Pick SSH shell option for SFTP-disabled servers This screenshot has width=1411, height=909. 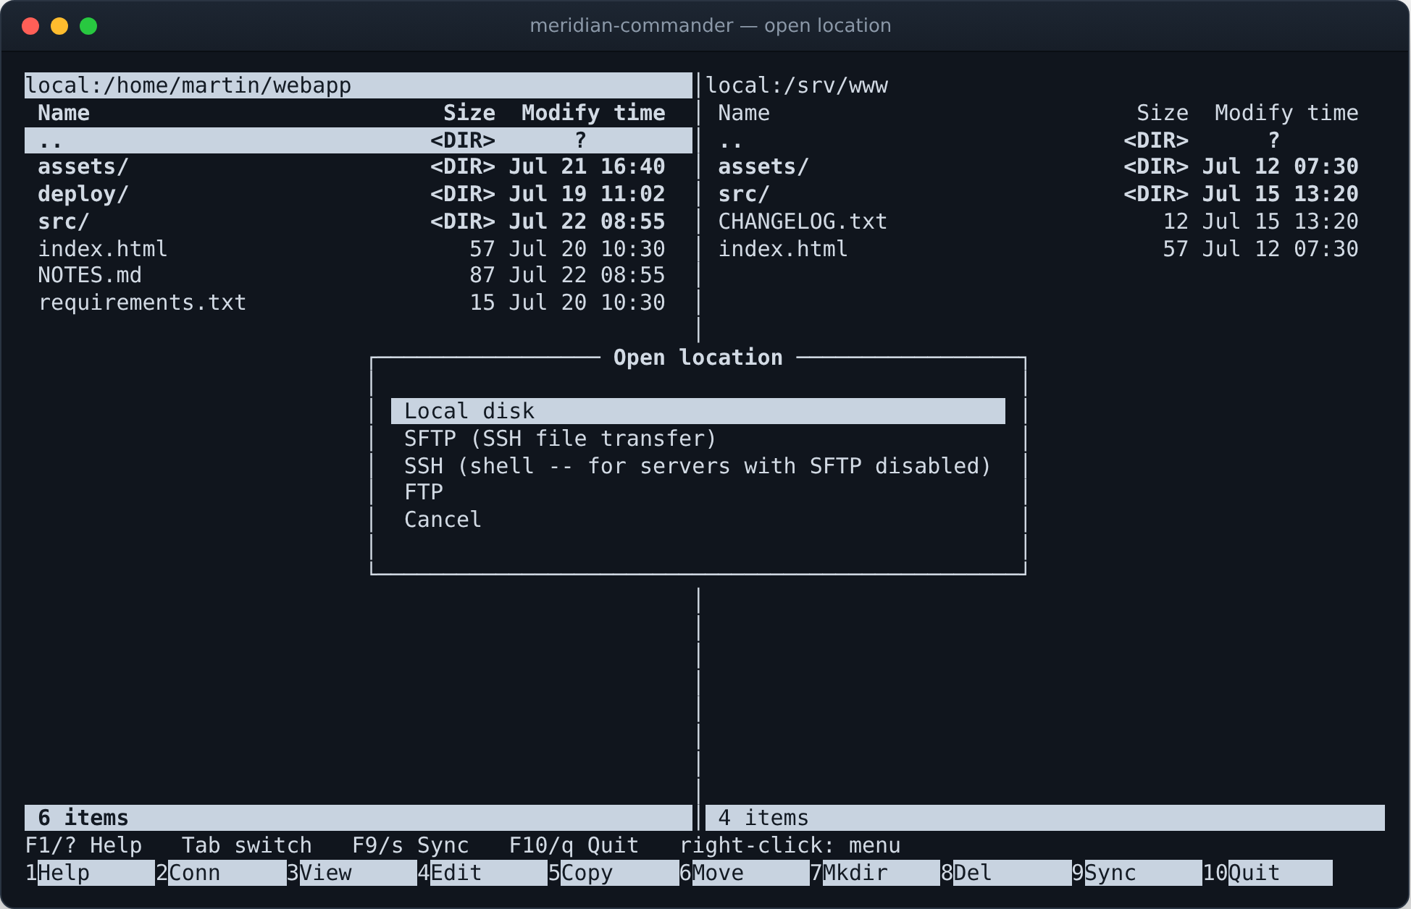pyautogui.click(x=698, y=466)
